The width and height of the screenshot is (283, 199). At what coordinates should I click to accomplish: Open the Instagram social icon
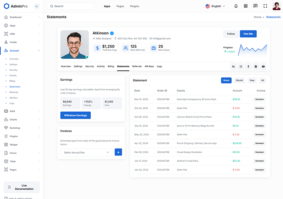click(x=241, y=66)
